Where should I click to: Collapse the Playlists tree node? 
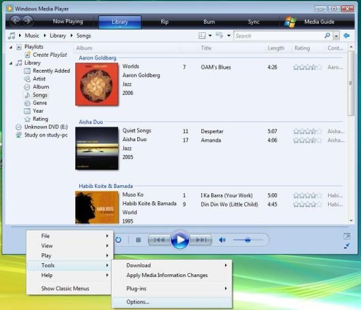pyautogui.click(x=11, y=47)
